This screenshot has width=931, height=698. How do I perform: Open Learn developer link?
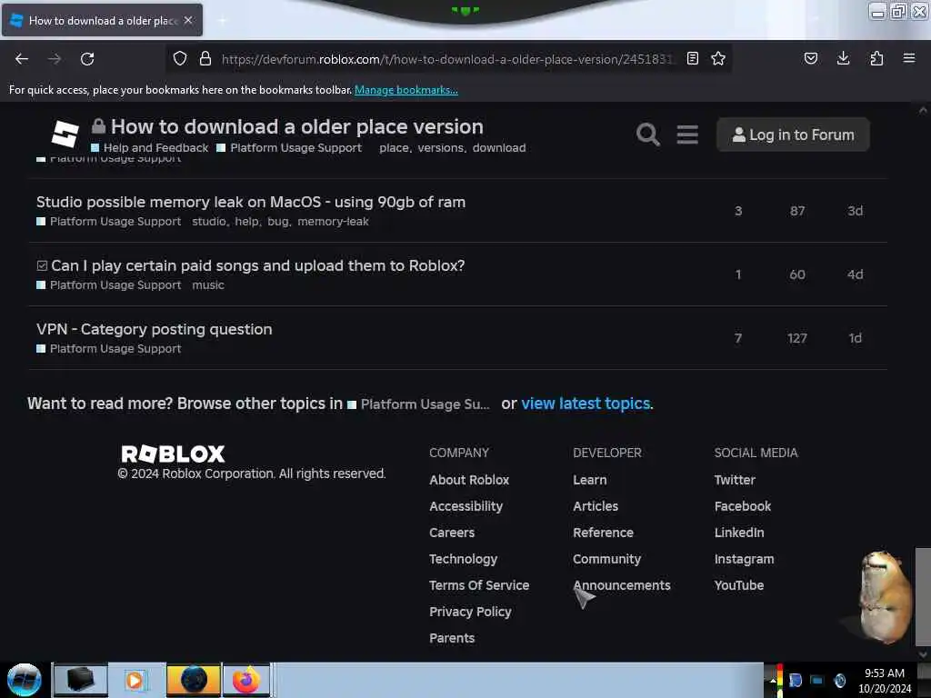(x=589, y=480)
